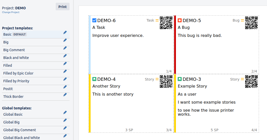Screen dimensions: 267x140
Task: Click the blue task checkbox icon on DEMO-6
Action: [94, 20]
